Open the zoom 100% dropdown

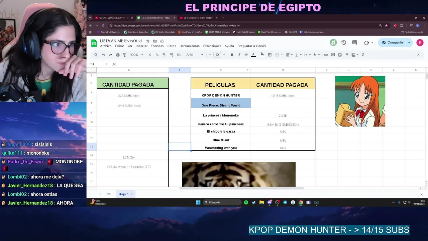[x=137, y=55]
